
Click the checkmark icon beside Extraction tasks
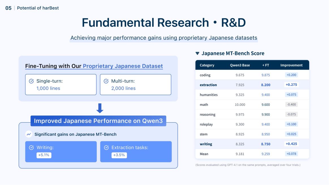tap(106, 148)
